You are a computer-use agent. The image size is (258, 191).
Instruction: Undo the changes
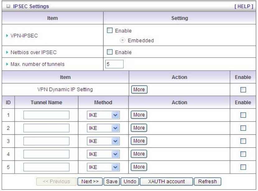[x=129, y=181]
